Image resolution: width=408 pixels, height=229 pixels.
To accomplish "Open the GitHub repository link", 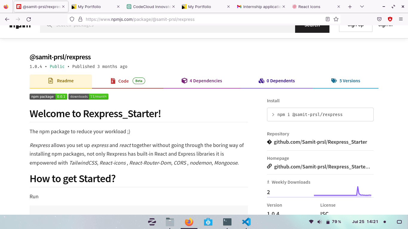I will point(320,142).
